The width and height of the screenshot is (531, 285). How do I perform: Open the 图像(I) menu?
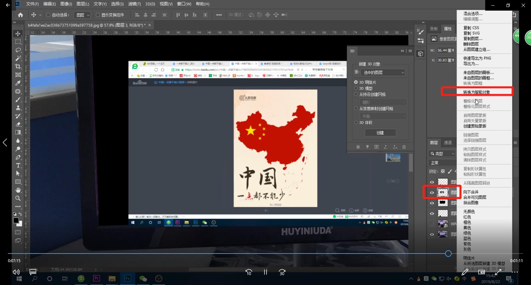[66, 4]
